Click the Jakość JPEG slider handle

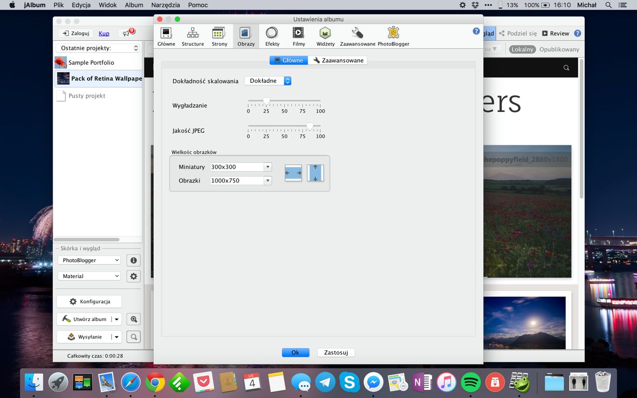click(310, 126)
